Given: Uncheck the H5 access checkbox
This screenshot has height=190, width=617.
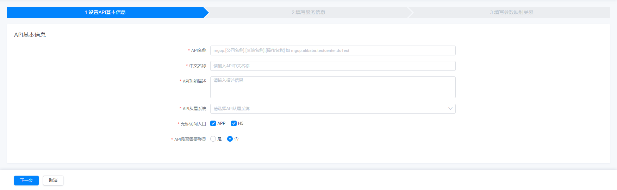Looking at the screenshot, I should pos(234,123).
